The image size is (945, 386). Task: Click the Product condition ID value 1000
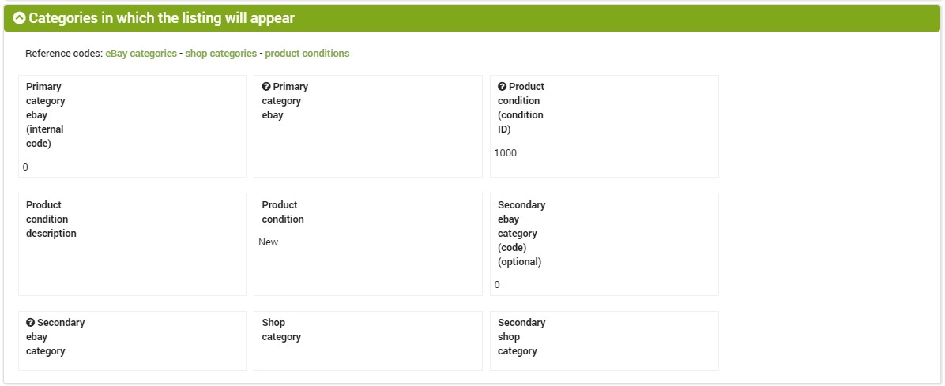(505, 153)
